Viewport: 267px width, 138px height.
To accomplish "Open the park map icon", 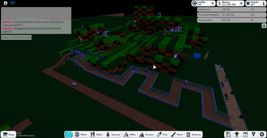I will [254, 134].
